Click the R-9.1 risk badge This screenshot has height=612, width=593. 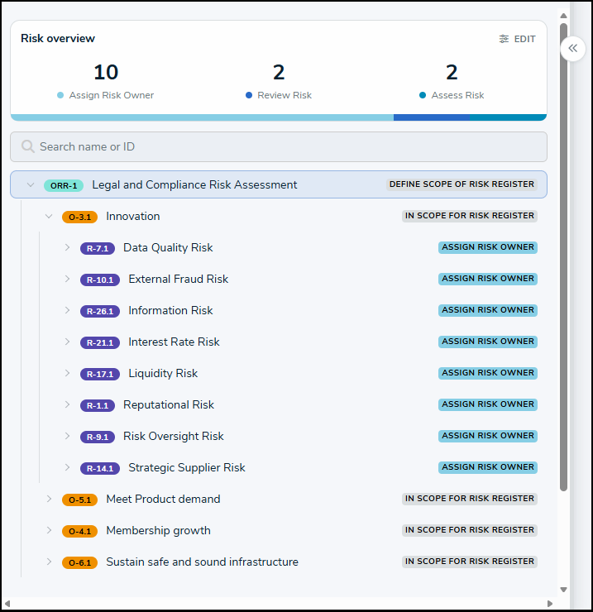tap(98, 437)
